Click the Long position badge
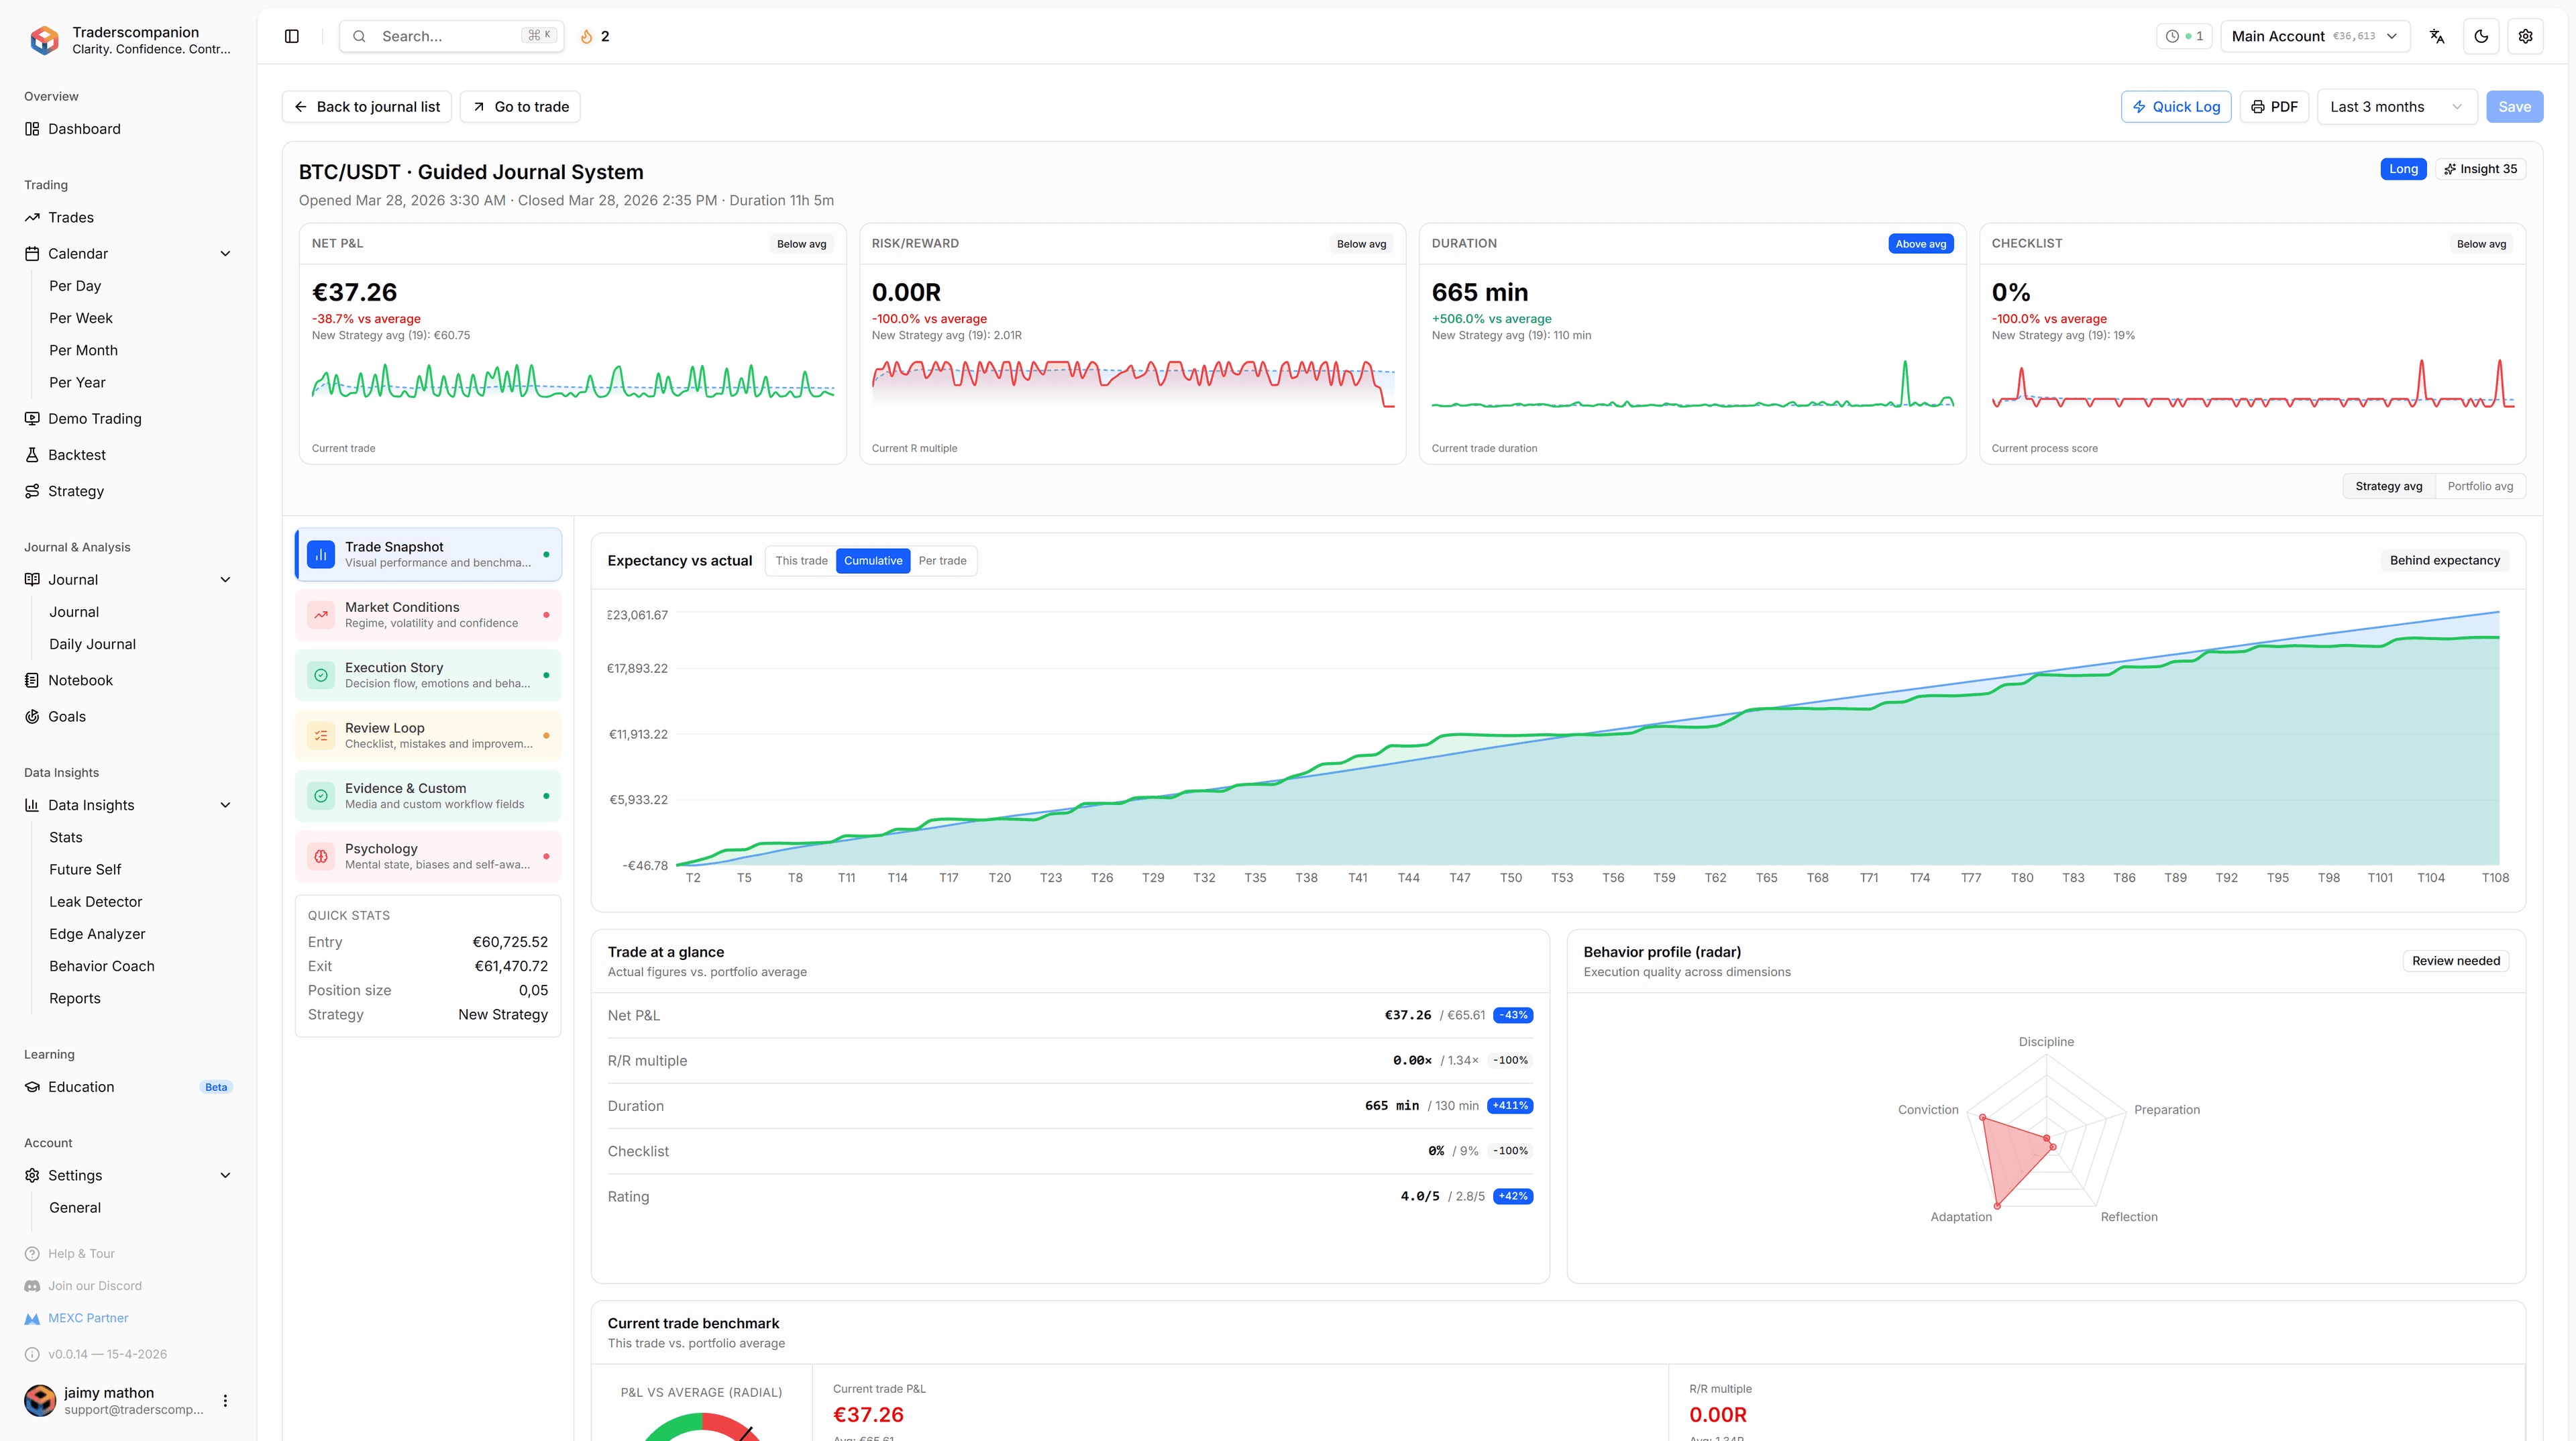Image resolution: width=2576 pixels, height=1441 pixels. (2403, 169)
